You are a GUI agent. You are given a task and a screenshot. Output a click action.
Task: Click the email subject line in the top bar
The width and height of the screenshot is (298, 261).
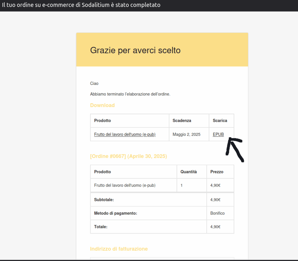pyautogui.click(x=81, y=5)
